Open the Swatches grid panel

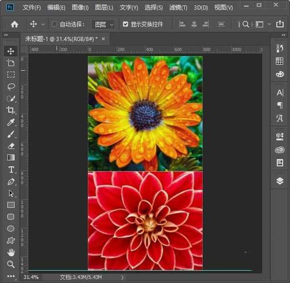pos(279,61)
